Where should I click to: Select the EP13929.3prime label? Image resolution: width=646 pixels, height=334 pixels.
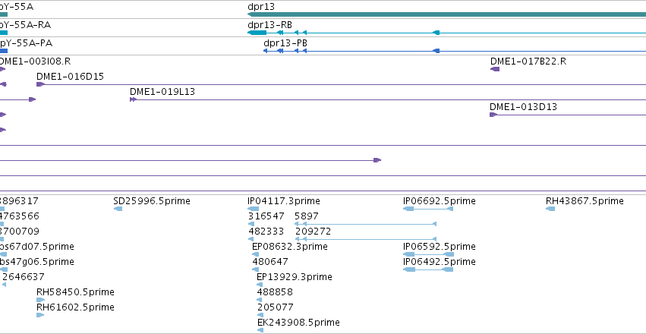295,277
